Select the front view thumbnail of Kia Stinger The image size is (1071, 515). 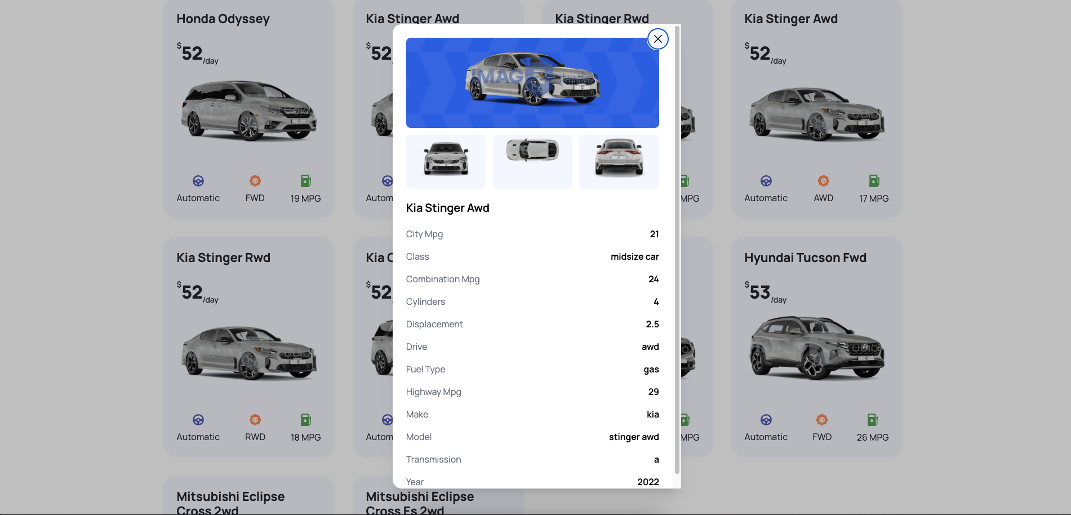(446, 161)
